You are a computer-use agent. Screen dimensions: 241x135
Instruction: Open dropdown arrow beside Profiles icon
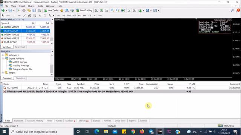(14, 10)
